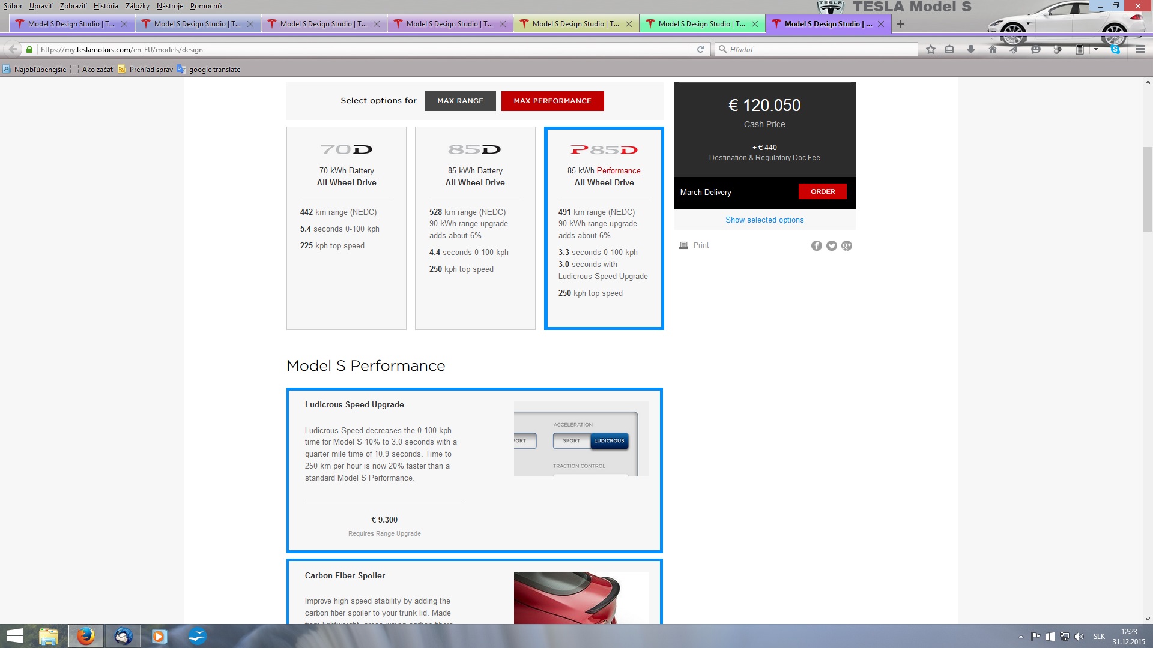The height and width of the screenshot is (648, 1153).
Task: Open the Ako začať bookmark
Action: pyautogui.click(x=92, y=70)
